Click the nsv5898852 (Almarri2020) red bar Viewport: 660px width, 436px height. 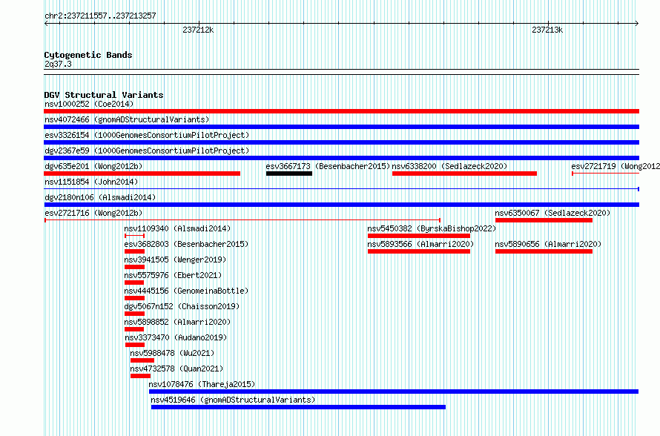click(134, 329)
